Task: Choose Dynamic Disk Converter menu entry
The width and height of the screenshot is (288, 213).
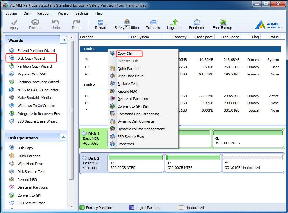Action: [x=143, y=121]
